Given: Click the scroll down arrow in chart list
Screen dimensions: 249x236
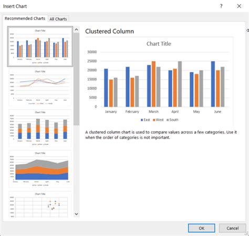Looking at the screenshot, I should coord(76,214).
